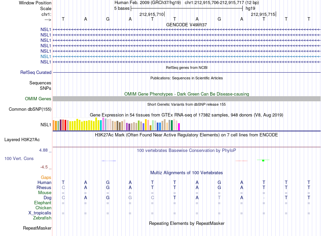The width and height of the screenshot is (321, 236).
Task: Click the RepeatMasker track label
Action: pos(37,228)
